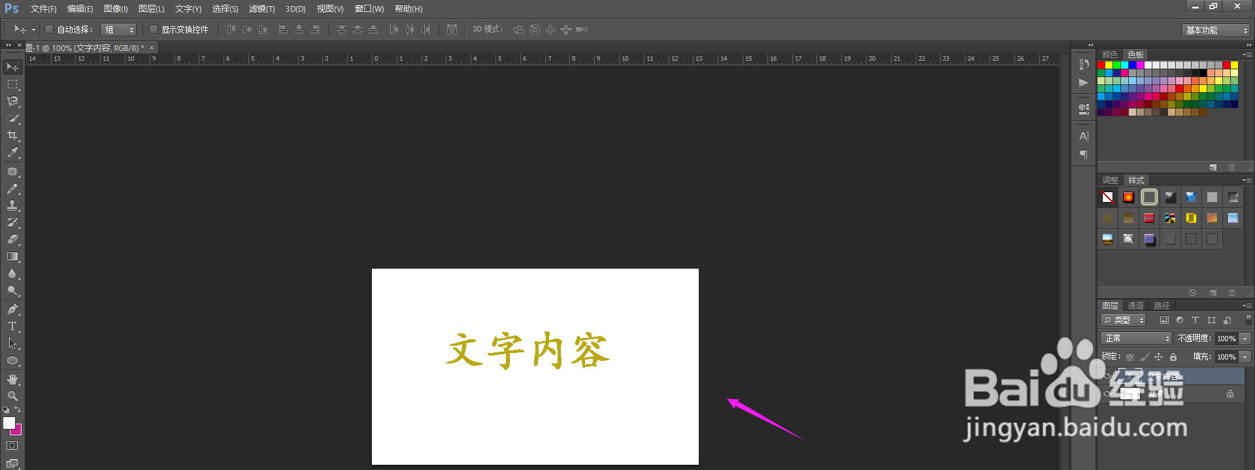This screenshot has width=1255, height=470.
Task: Click the background color swatch in toolbox
Action: point(18,431)
